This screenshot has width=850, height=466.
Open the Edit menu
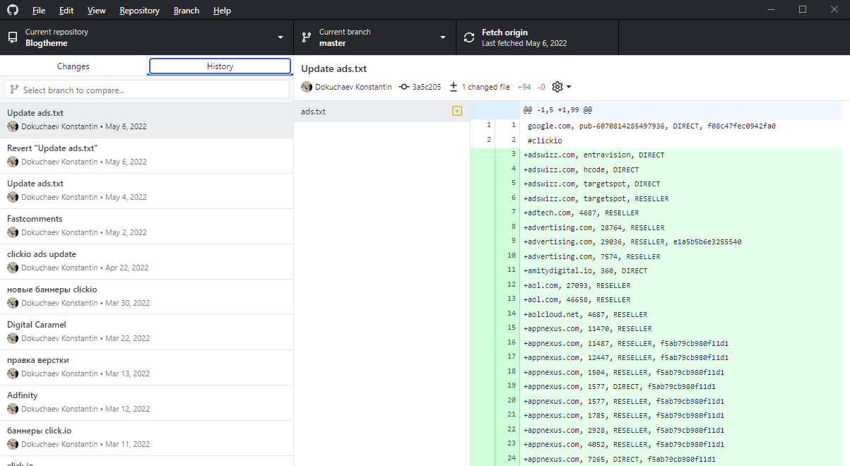(x=66, y=11)
